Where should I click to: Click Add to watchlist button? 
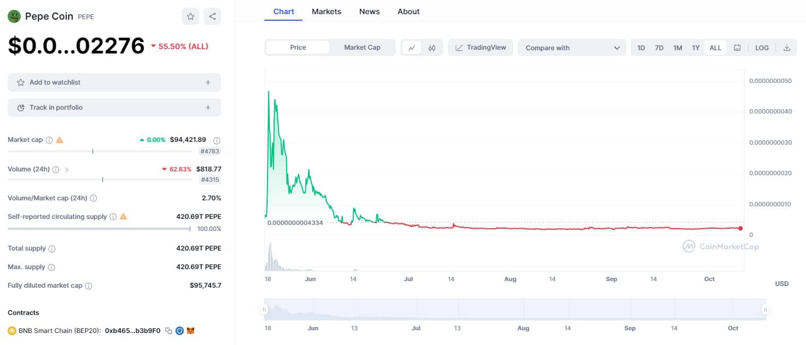click(x=114, y=82)
